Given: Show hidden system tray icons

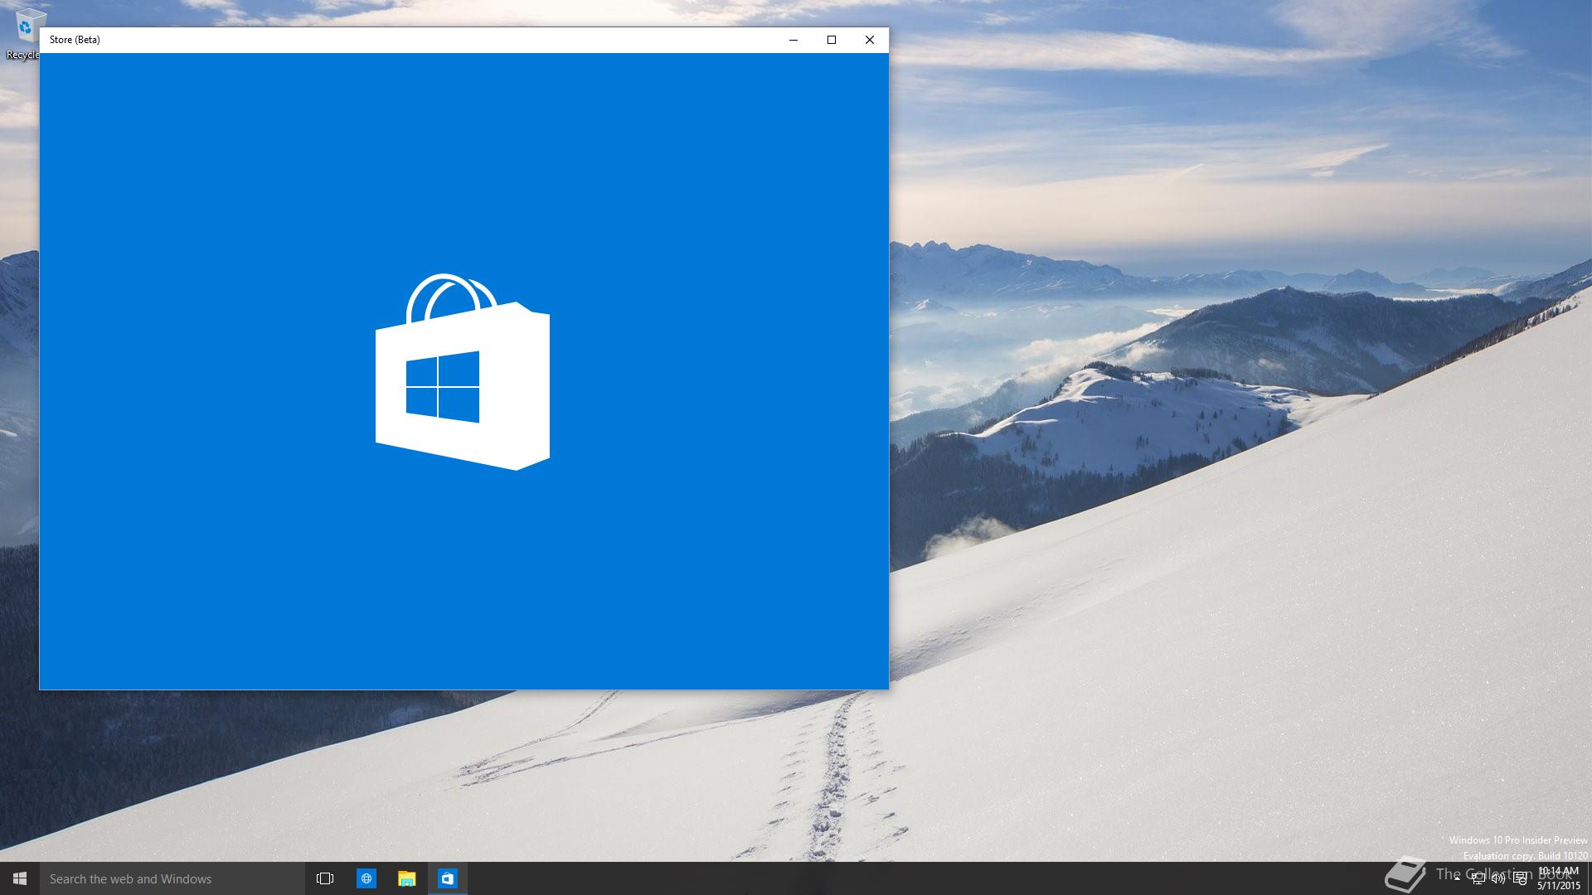Looking at the screenshot, I should 1457,878.
